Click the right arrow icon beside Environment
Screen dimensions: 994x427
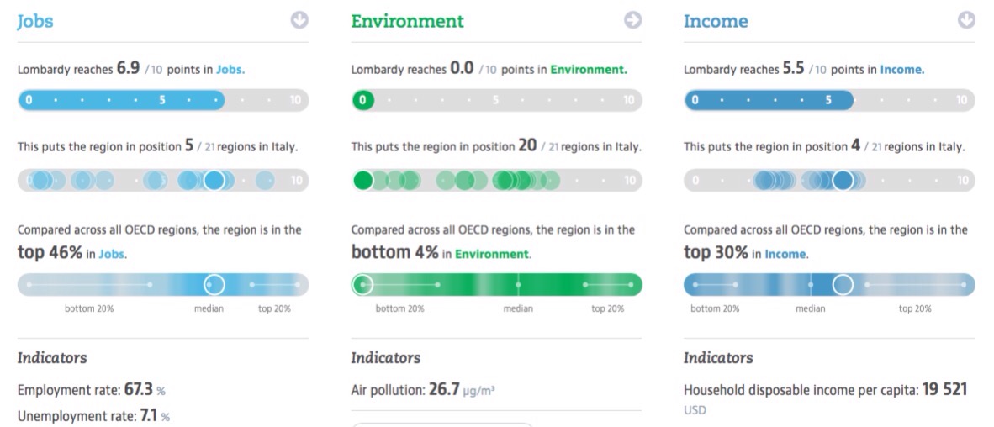click(x=632, y=20)
